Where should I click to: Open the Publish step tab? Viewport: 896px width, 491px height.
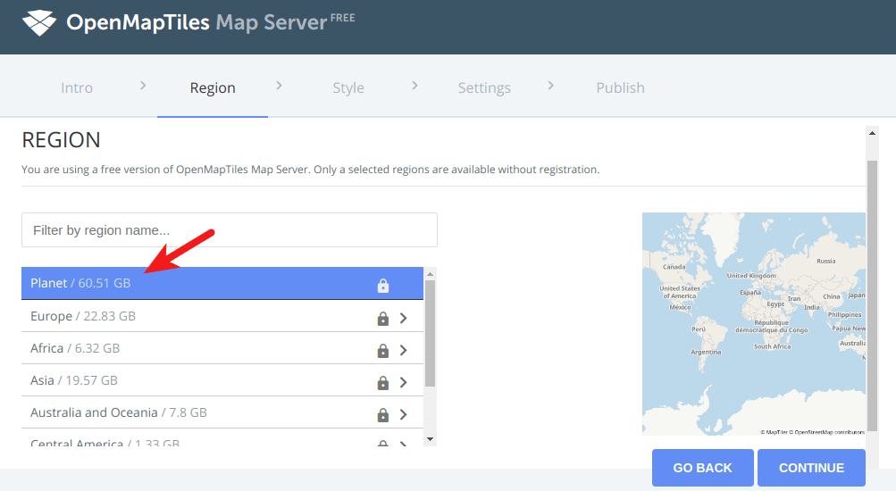(620, 87)
